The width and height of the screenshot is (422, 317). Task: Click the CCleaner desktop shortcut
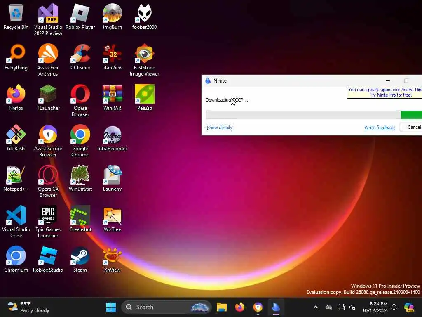click(x=80, y=57)
